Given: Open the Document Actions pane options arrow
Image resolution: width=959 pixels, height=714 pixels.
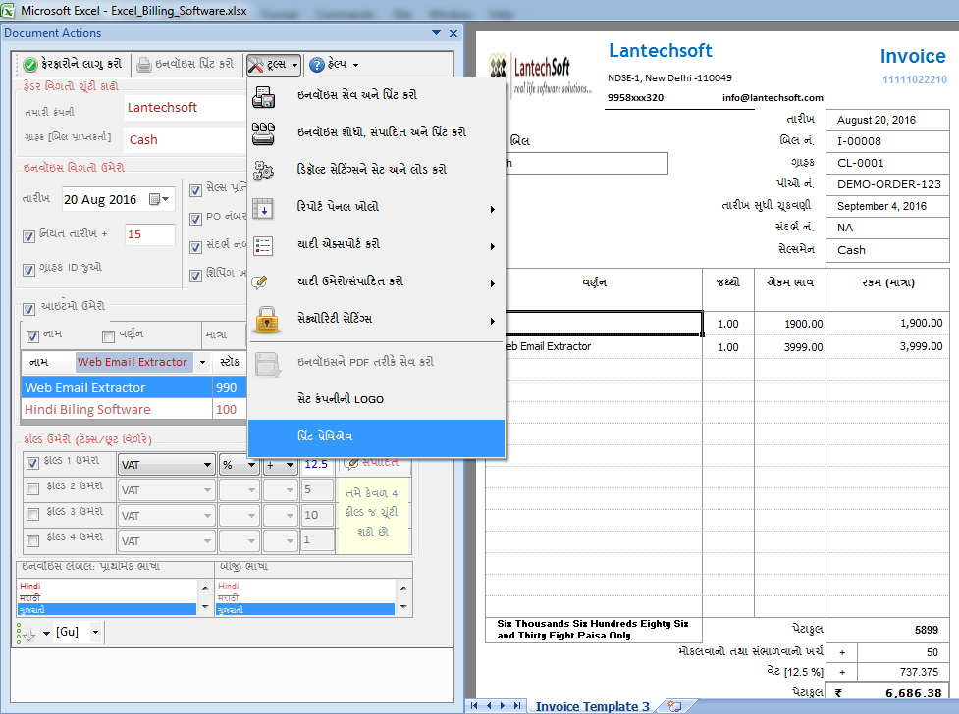Looking at the screenshot, I should pyautogui.click(x=436, y=33).
